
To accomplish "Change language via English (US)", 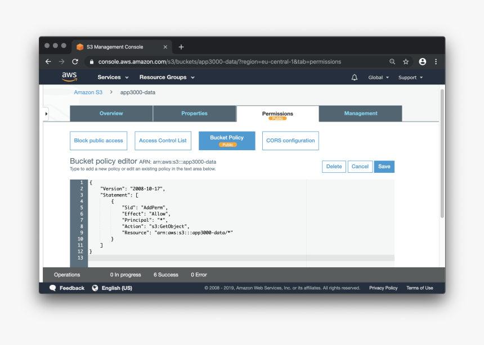I will tap(117, 288).
